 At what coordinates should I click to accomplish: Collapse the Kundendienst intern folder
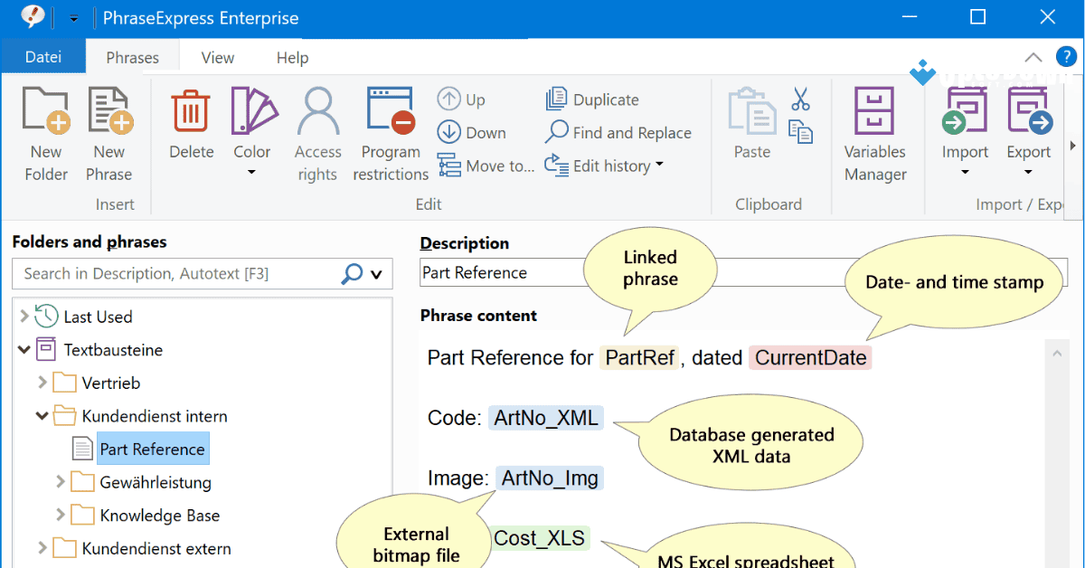tap(42, 417)
